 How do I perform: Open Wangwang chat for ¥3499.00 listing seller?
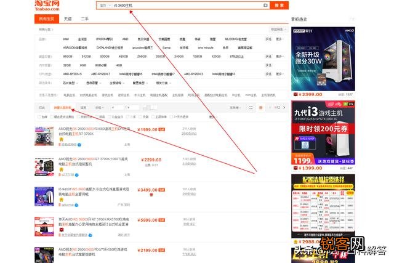click(76, 205)
